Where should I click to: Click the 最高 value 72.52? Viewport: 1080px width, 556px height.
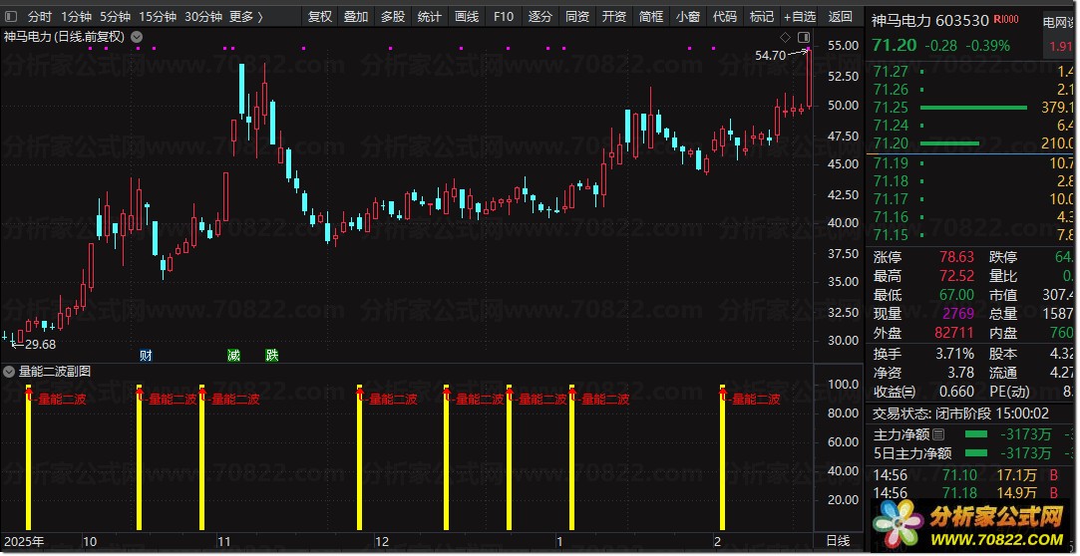(956, 276)
